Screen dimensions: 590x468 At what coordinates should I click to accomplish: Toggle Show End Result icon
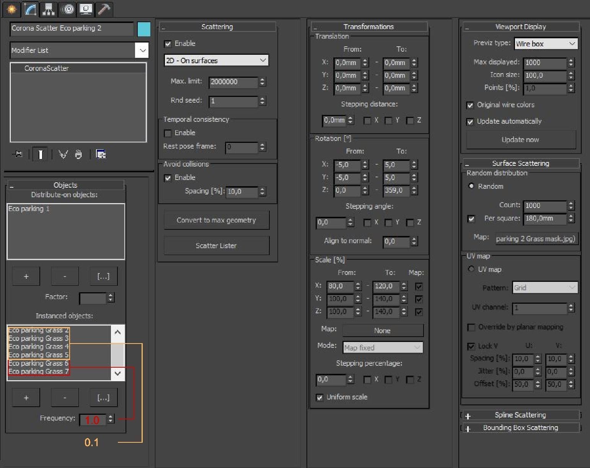pyautogui.click(x=41, y=154)
